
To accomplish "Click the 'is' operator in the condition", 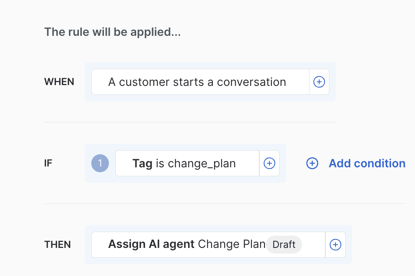I will tap(160, 163).
